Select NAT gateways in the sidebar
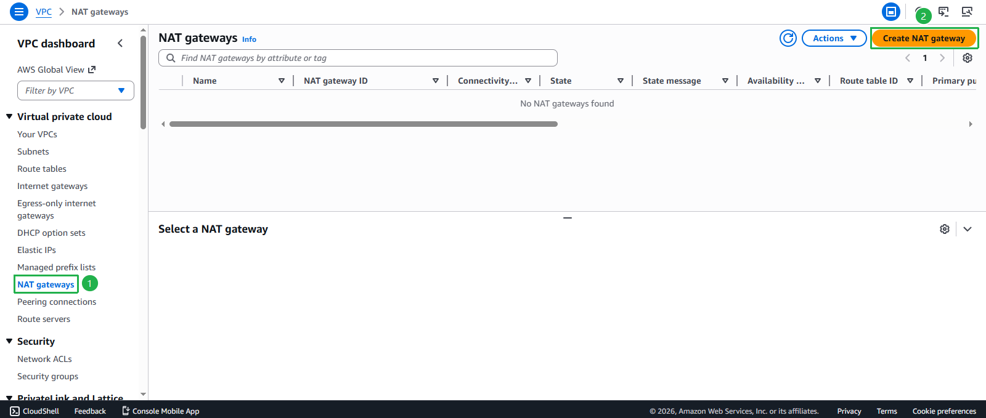 point(46,284)
